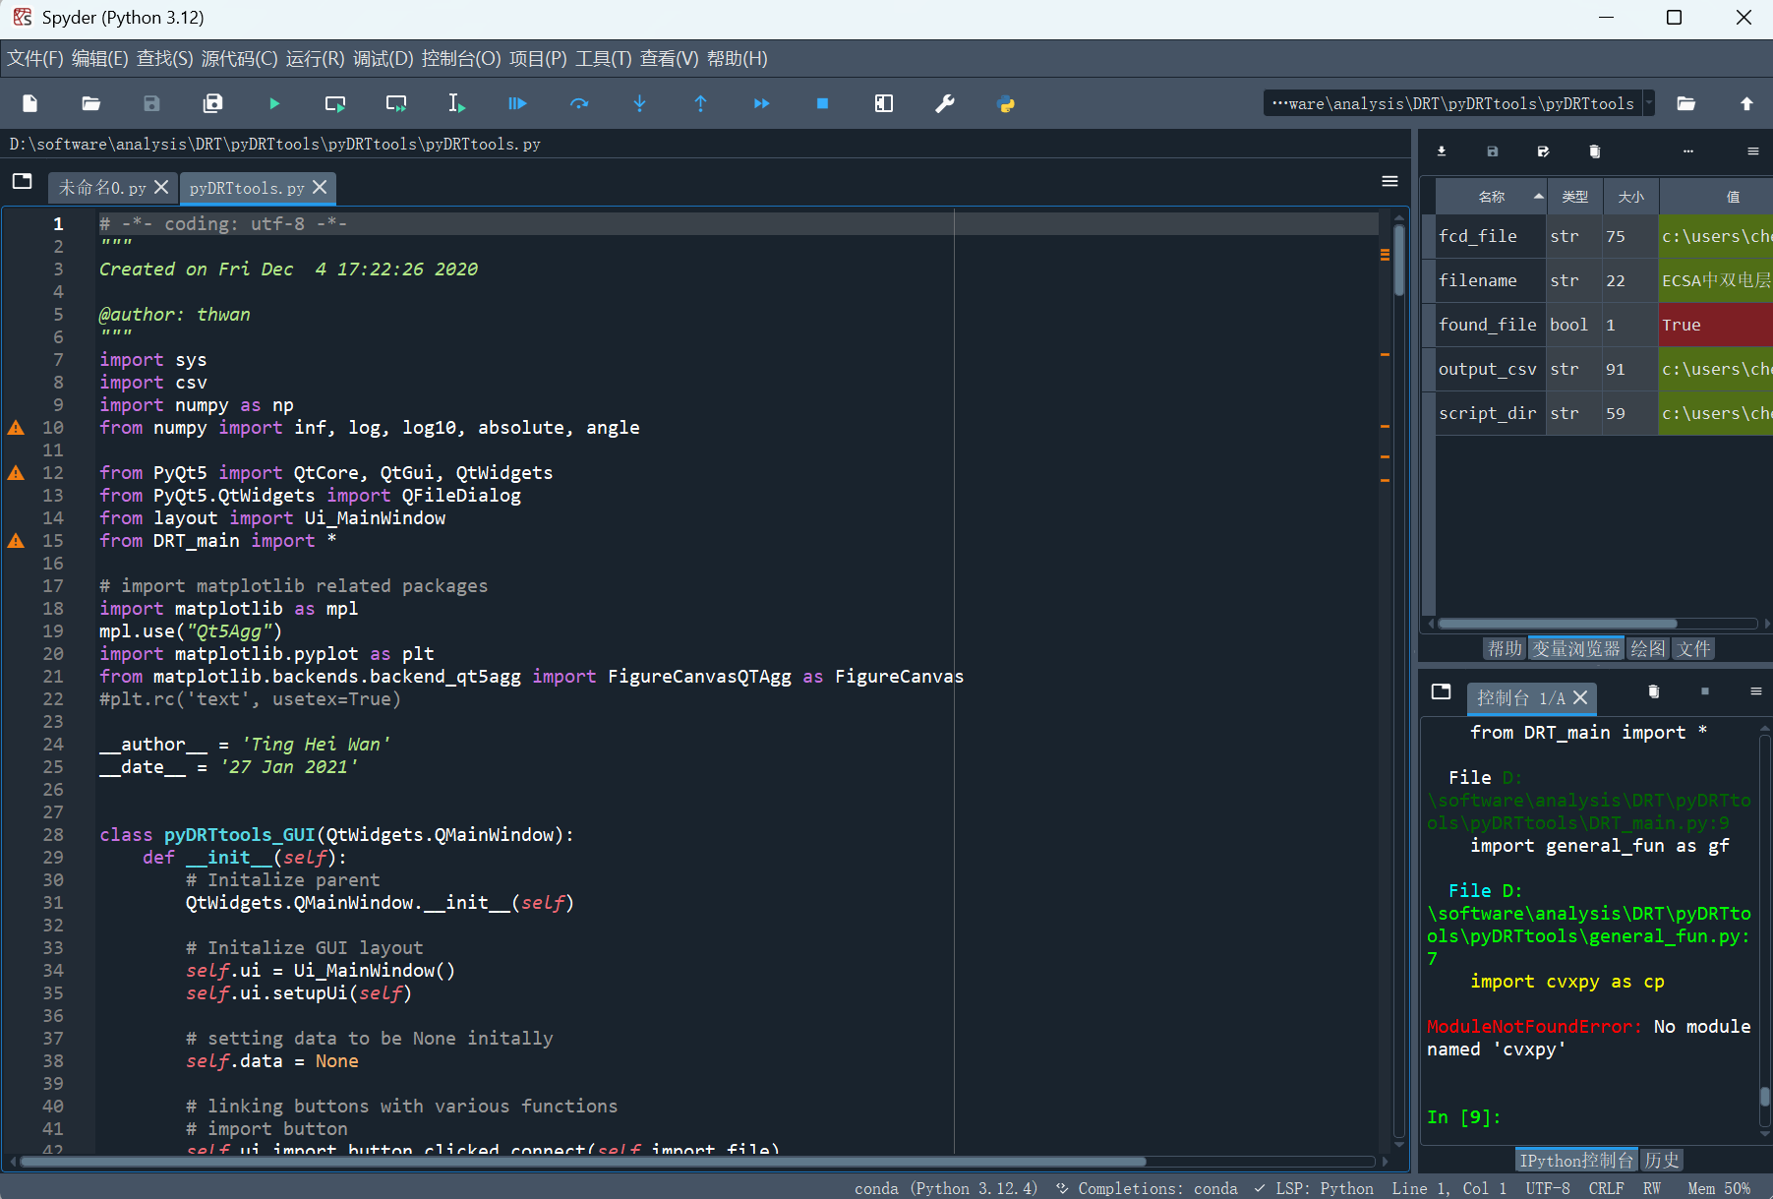Image resolution: width=1773 pixels, height=1199 pixels.
Task: Expand the working directory path dropdown
Action: pyautogui.click(x=1649, y=103)
